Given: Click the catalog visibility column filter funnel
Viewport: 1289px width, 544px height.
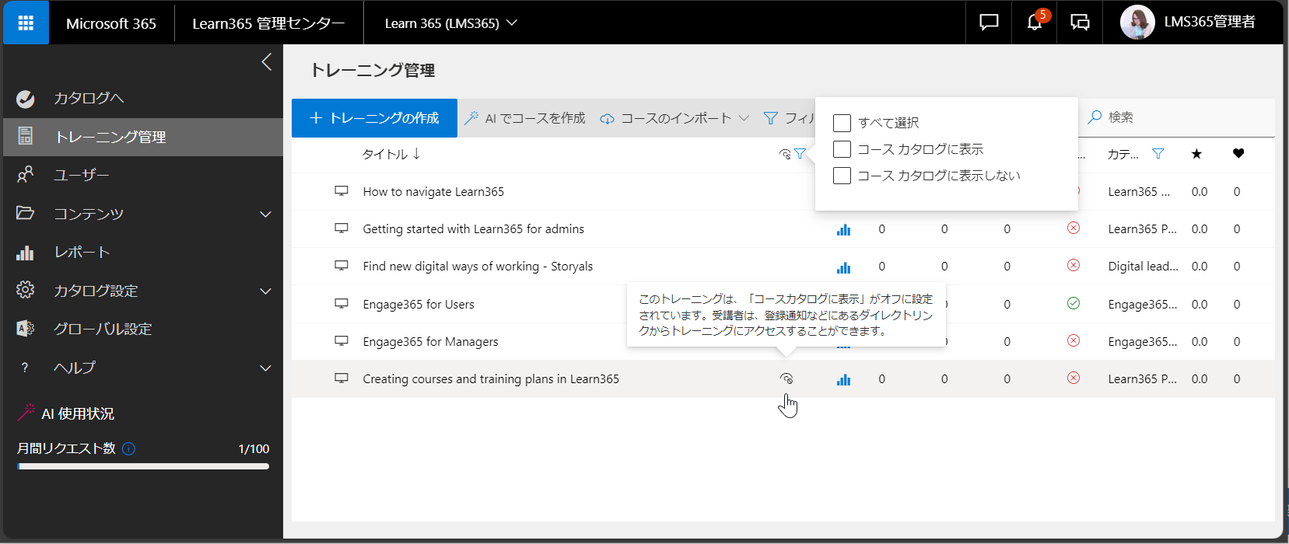Looking at the screenshot, I should tap(800, 154).
